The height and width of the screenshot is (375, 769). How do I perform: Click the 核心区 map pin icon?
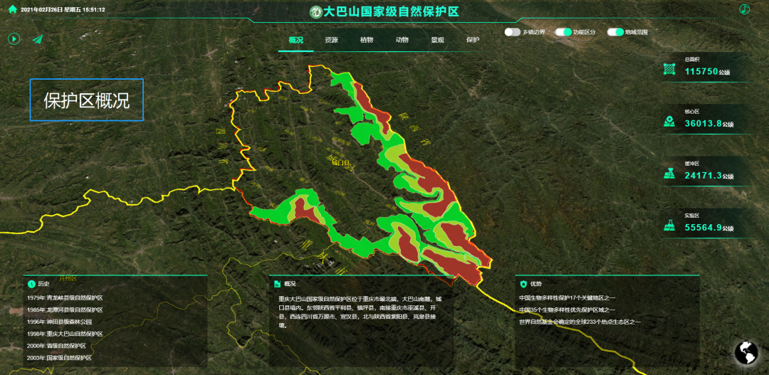coord(669,122)
